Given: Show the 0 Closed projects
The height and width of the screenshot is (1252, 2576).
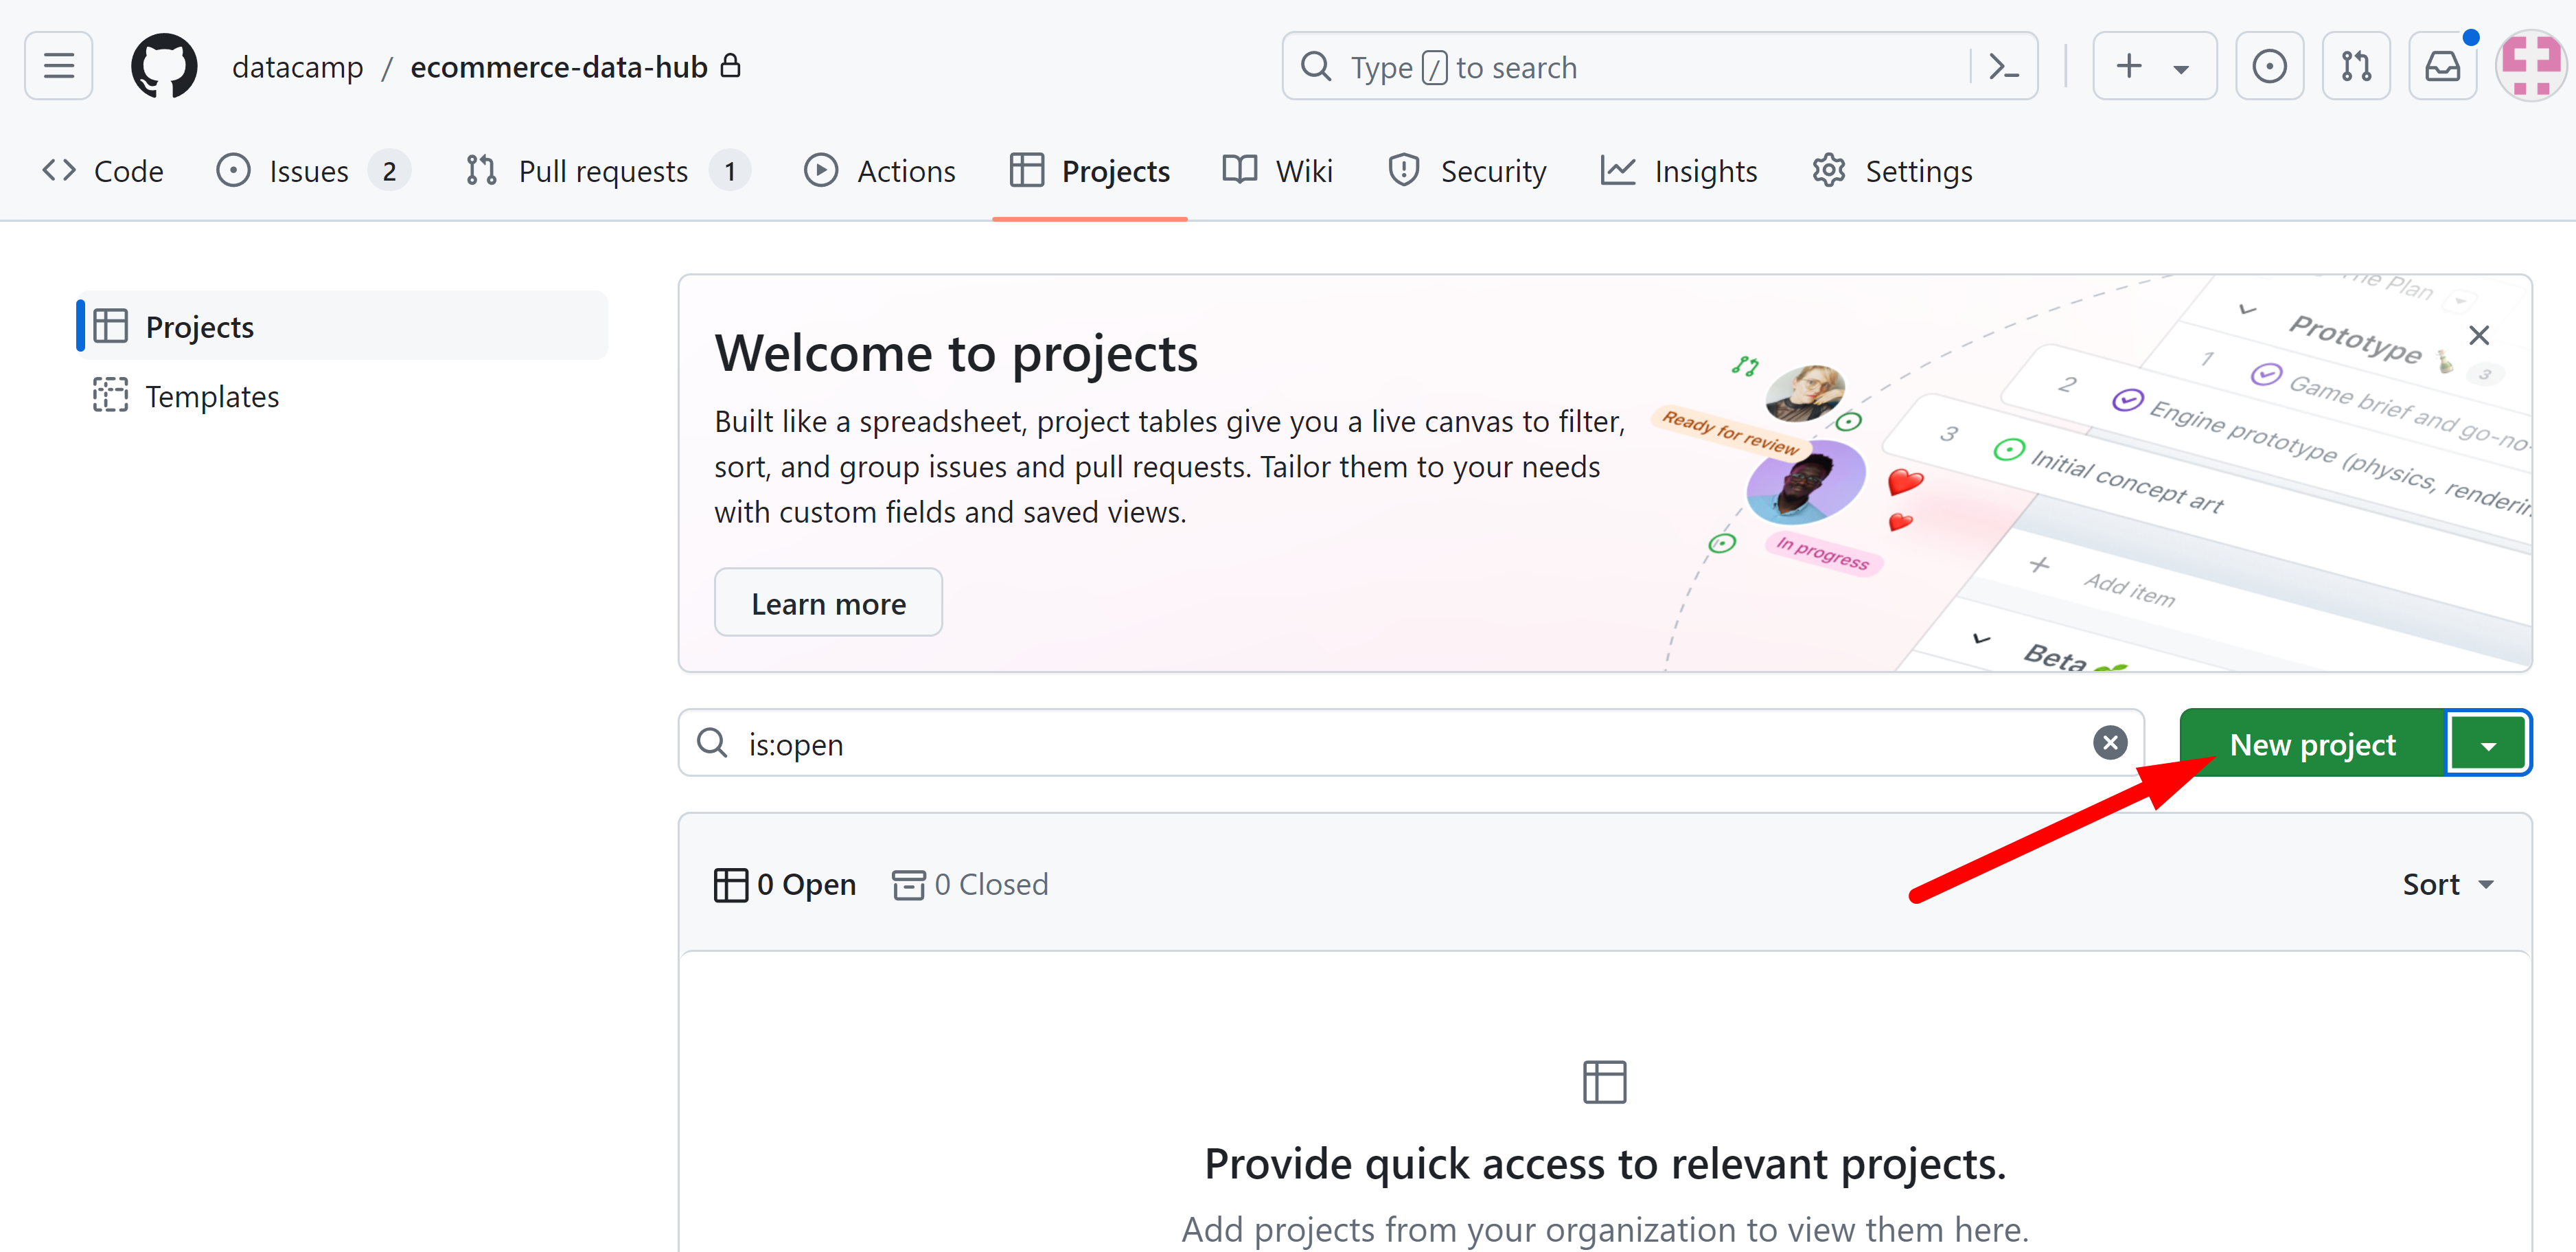Looking at the screenshot, I should [x=970, y=884].
